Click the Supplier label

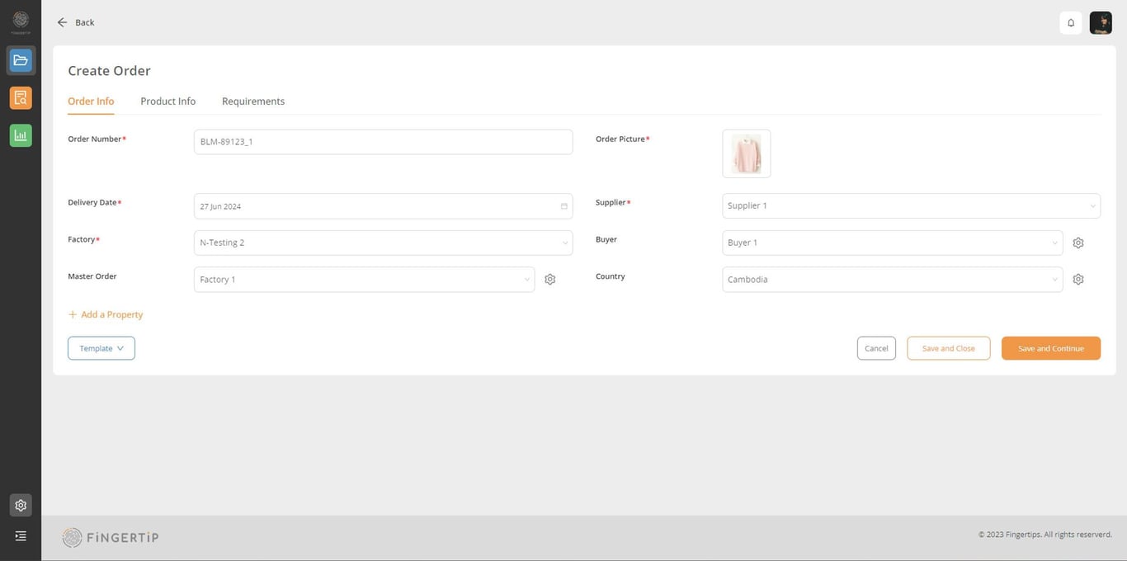[611, 202]
